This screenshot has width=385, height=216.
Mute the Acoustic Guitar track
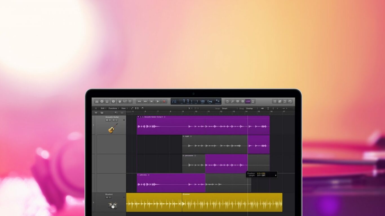tap(107, 120)
